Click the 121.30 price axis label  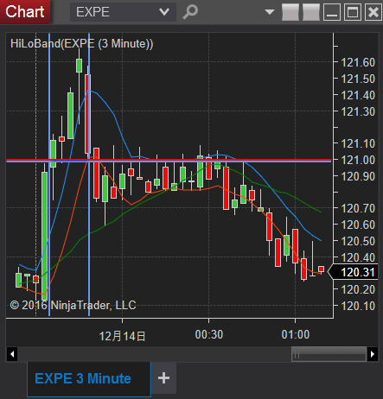coord(358,111)
